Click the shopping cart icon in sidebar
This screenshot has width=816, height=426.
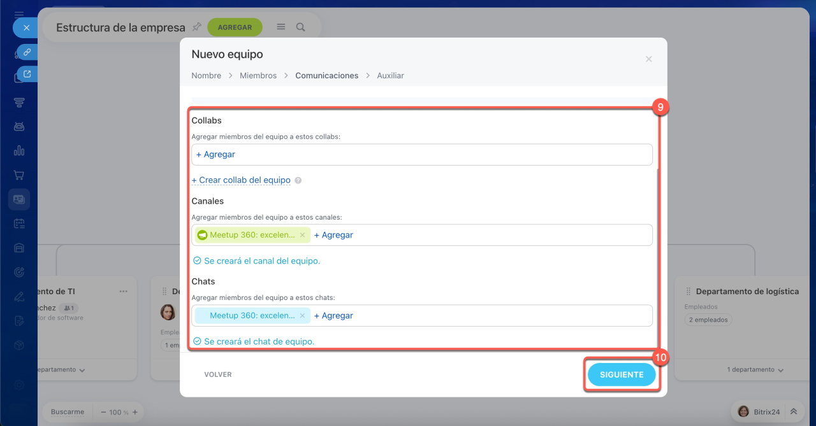pos(19,175)
